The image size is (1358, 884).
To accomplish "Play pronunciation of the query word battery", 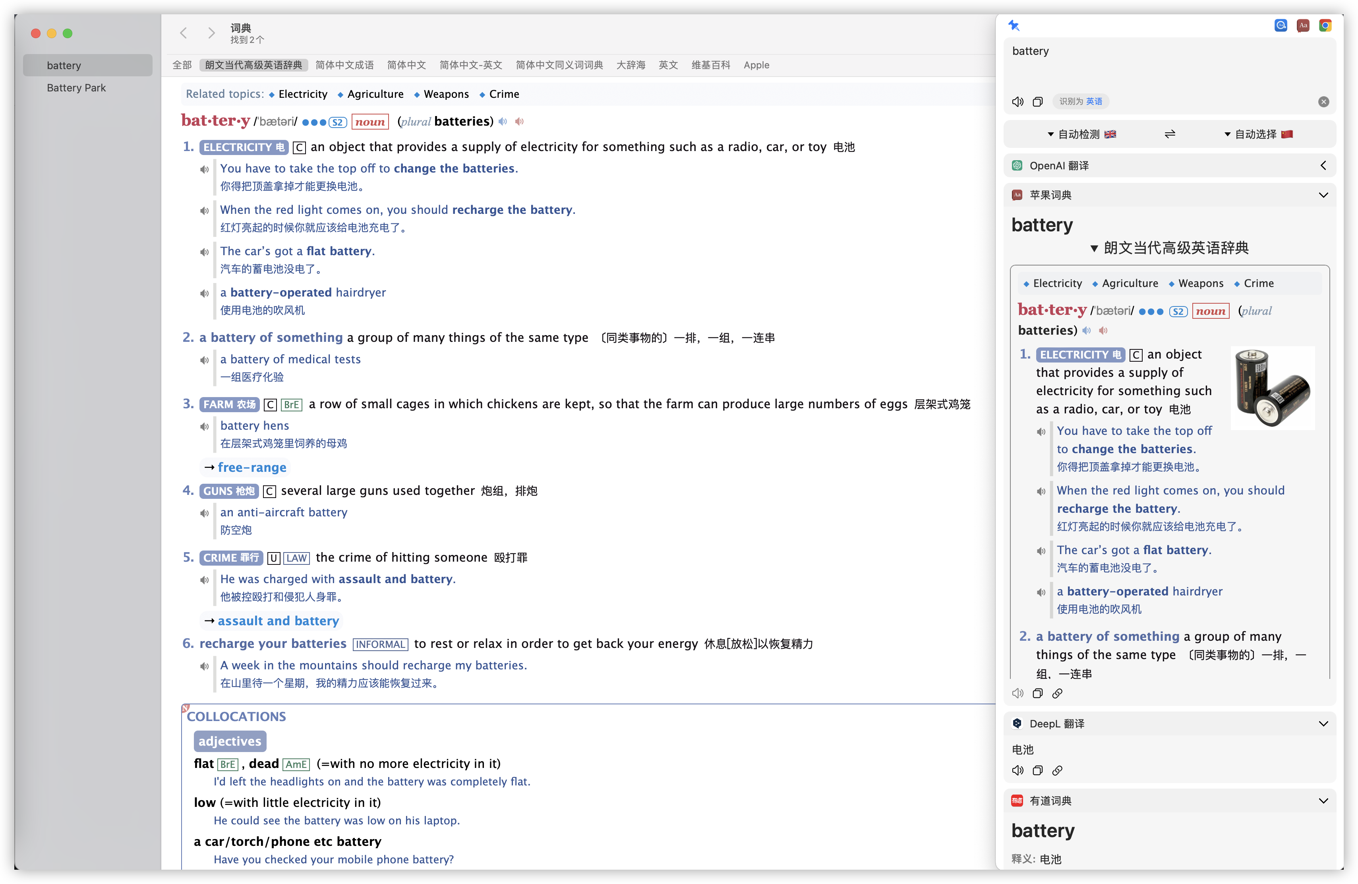I will [x=1018, y=102].
